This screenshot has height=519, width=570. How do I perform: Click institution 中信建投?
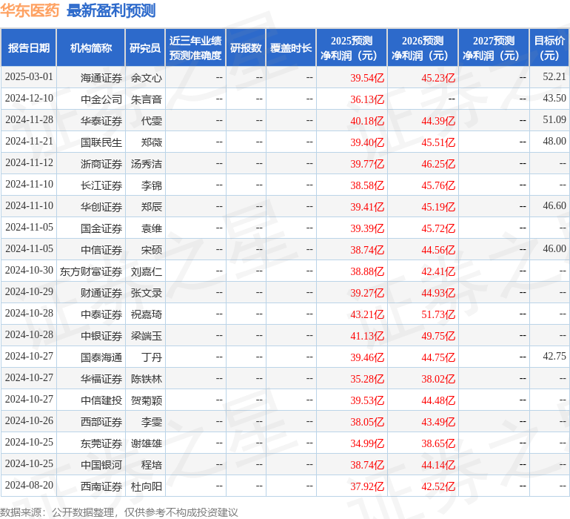coord(101,400)
